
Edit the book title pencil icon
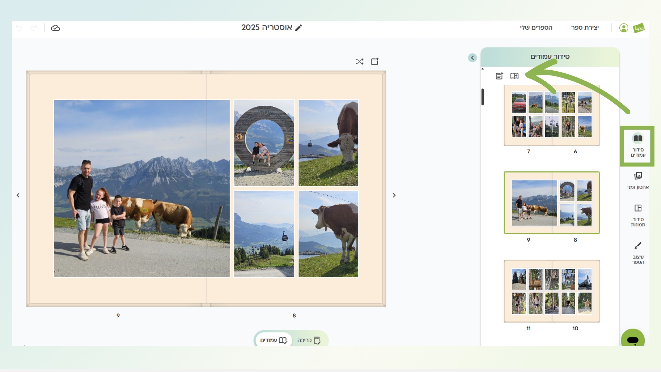coord(298,28)
